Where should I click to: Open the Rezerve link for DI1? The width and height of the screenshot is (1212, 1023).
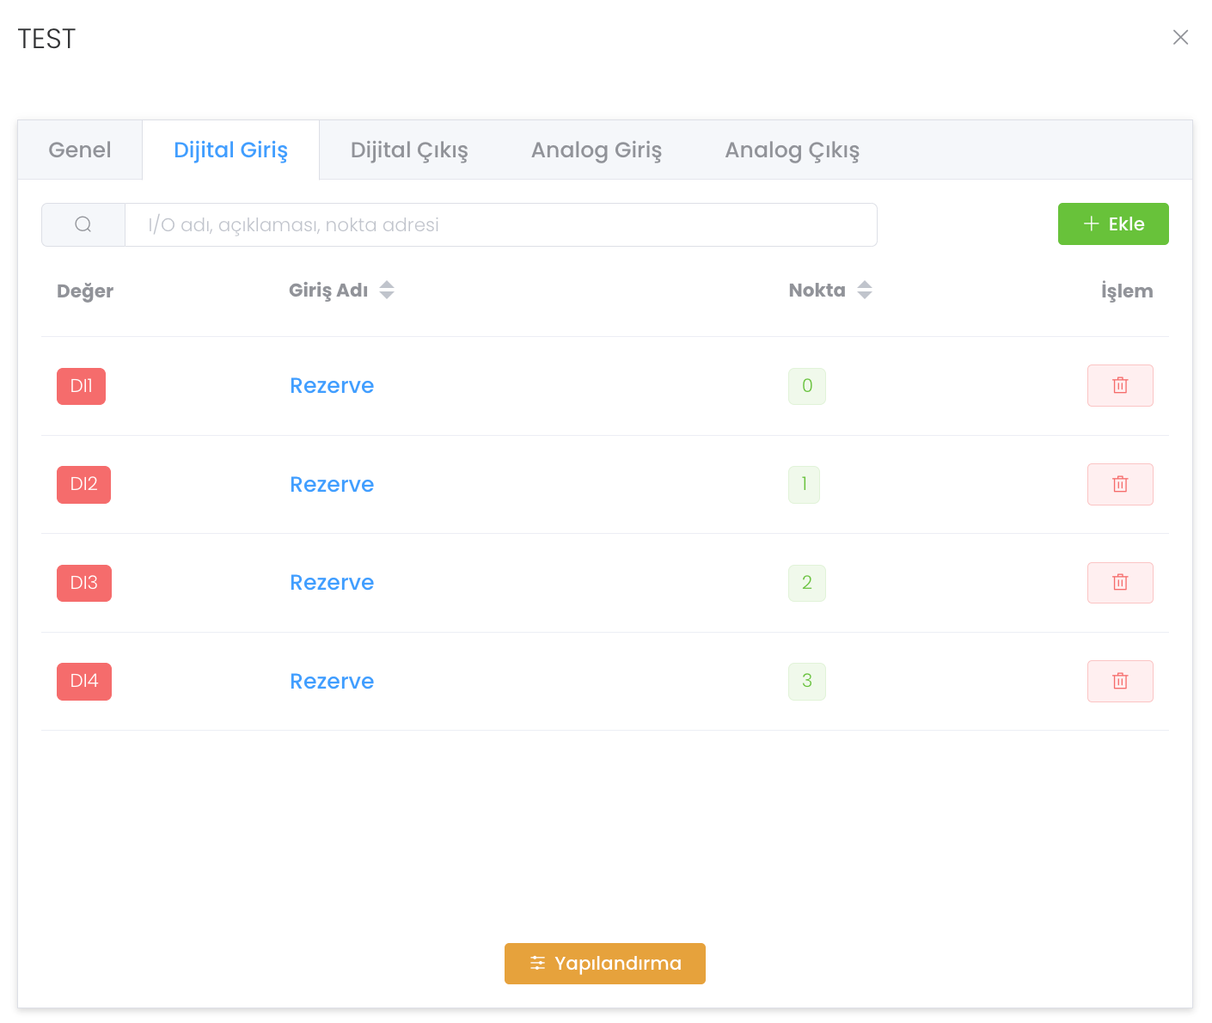(x=332, y=386)
